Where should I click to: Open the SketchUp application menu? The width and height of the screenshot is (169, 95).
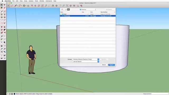[8, 1]
